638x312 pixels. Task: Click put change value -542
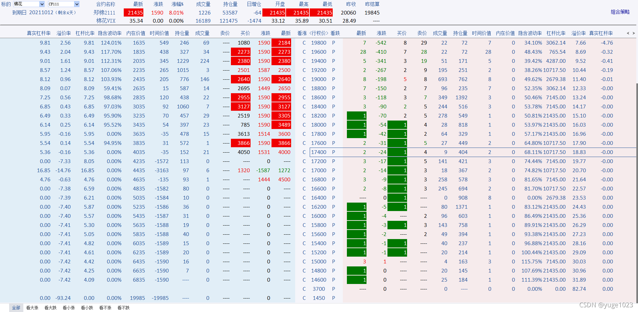[x=381, y=43]
